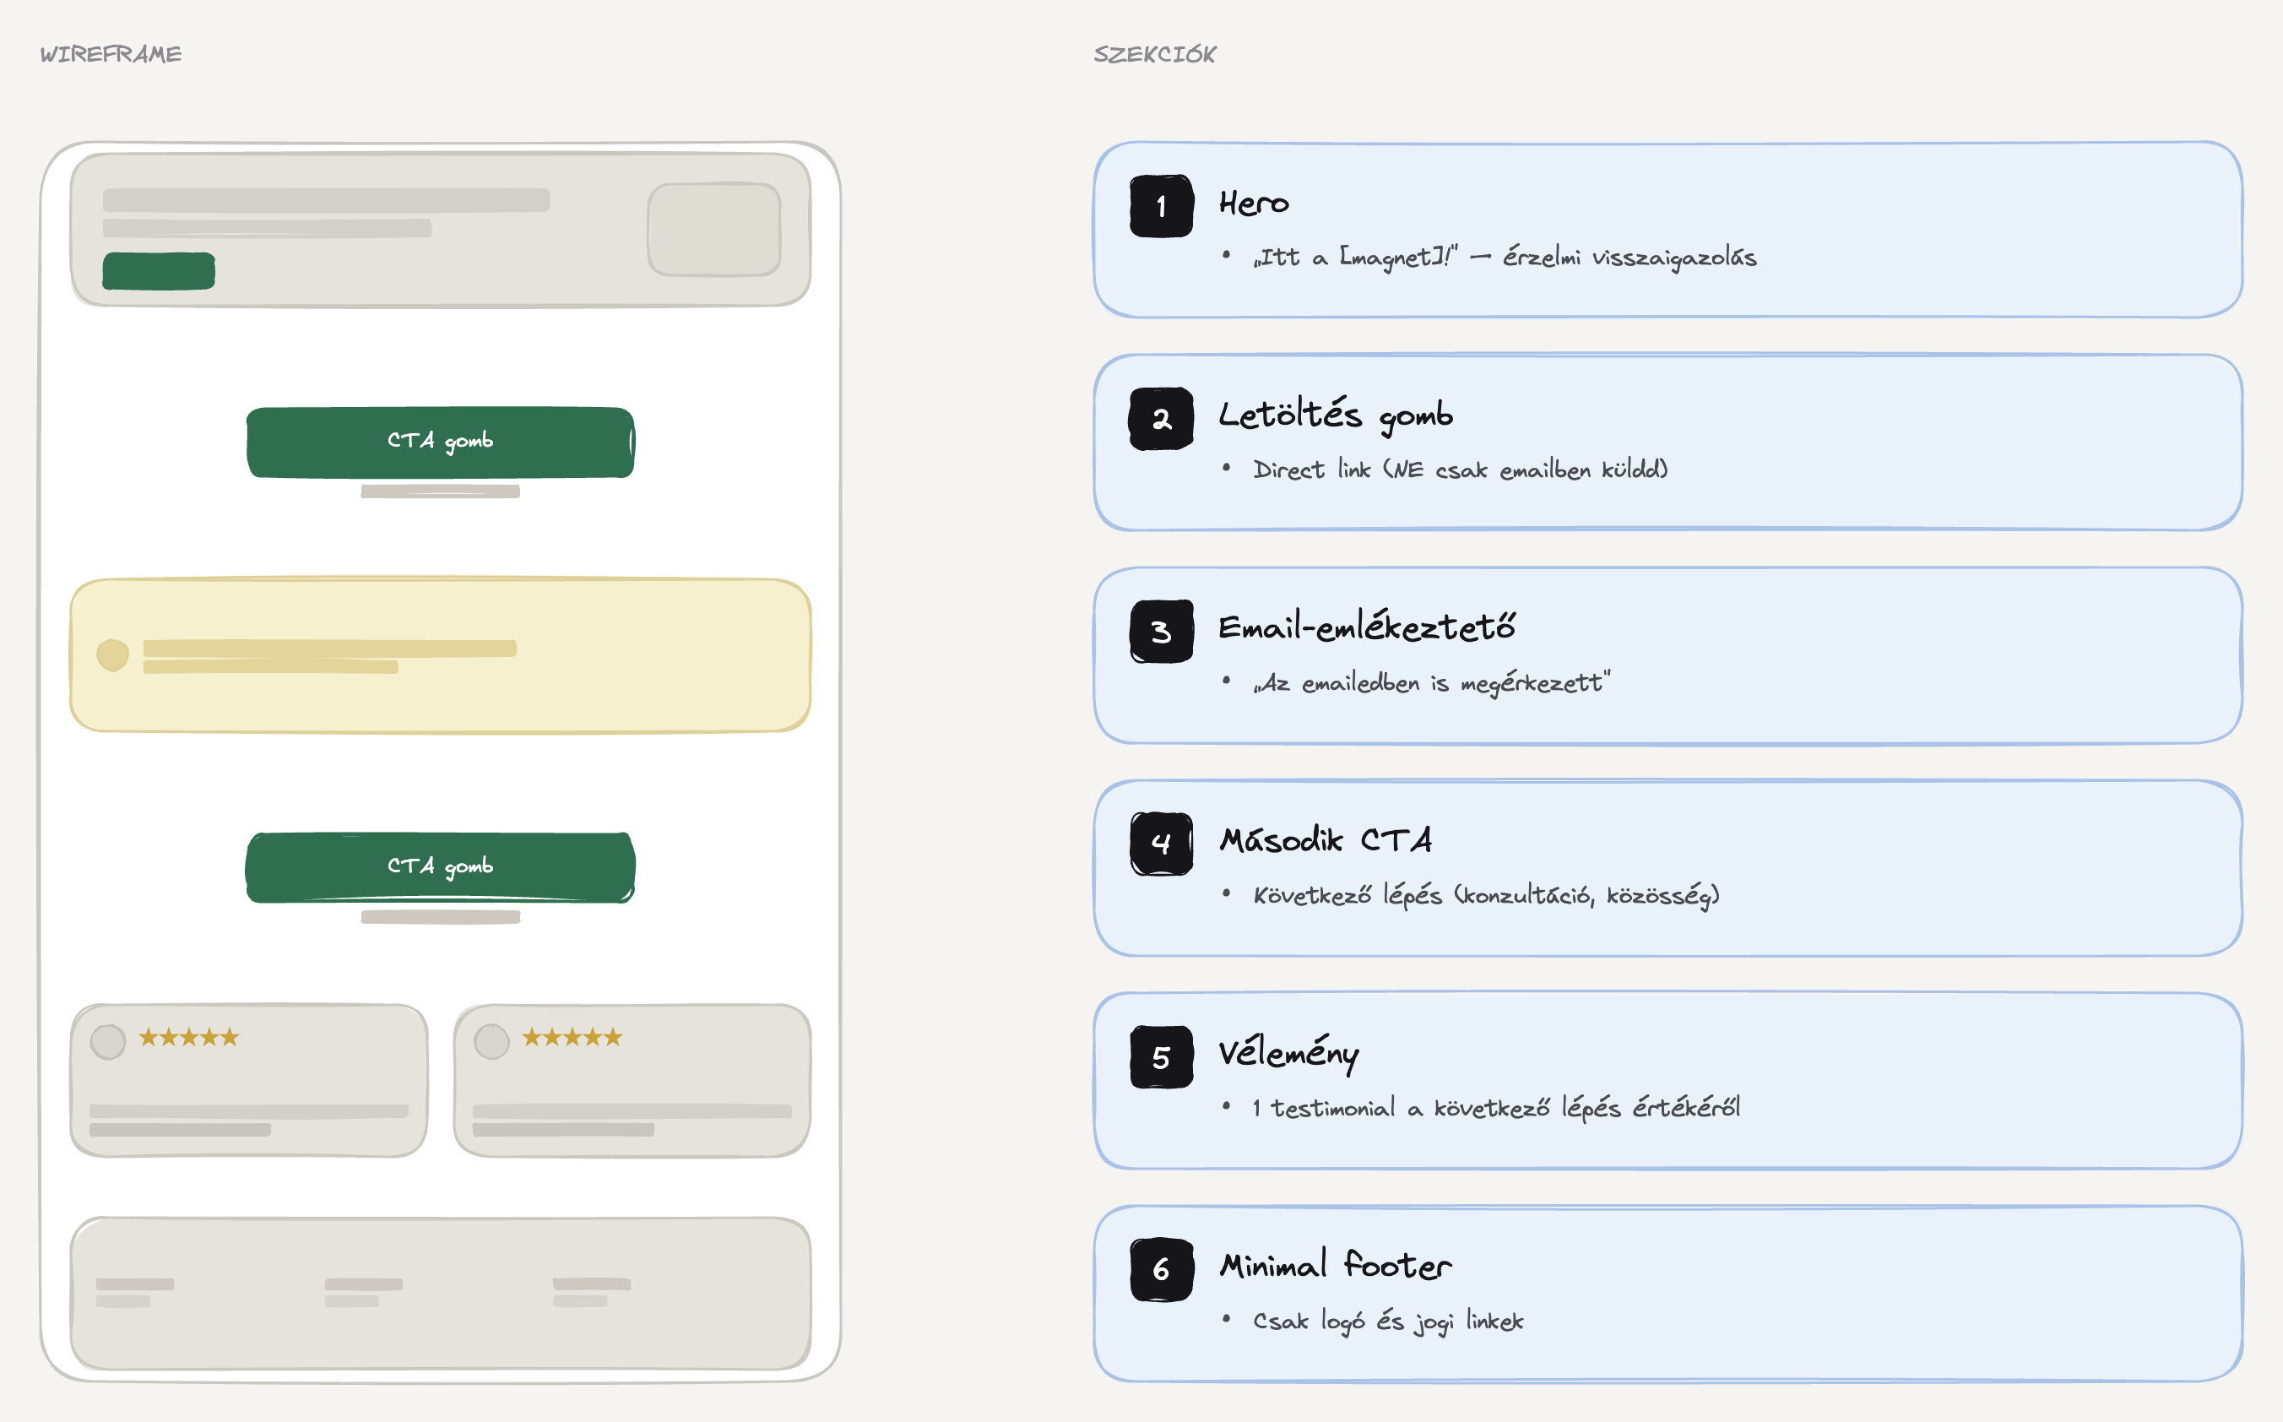
Task: Click the Minimal footer heading
Action: (1335, 1265)
